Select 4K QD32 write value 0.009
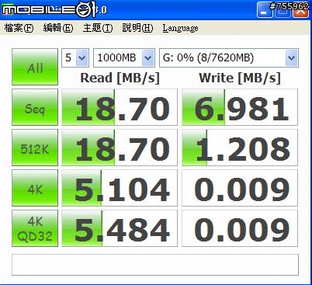 [x=240, y=228]
